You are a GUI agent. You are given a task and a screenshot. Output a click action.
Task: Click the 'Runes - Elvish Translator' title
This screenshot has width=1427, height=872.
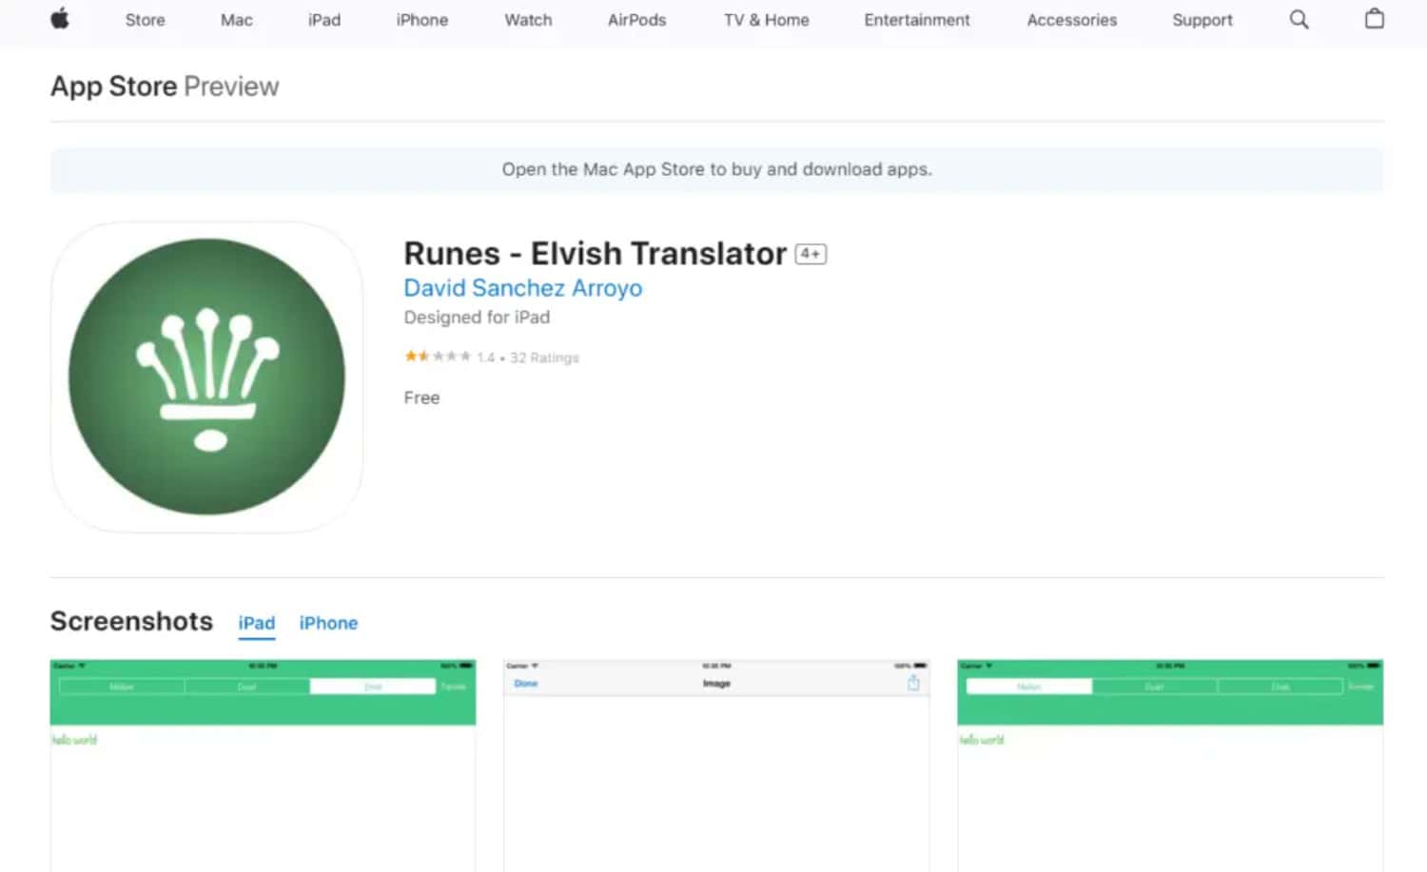click(596, 254)
